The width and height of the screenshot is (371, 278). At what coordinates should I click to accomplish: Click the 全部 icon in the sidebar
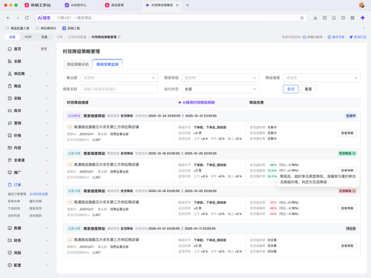coord(10,62)
